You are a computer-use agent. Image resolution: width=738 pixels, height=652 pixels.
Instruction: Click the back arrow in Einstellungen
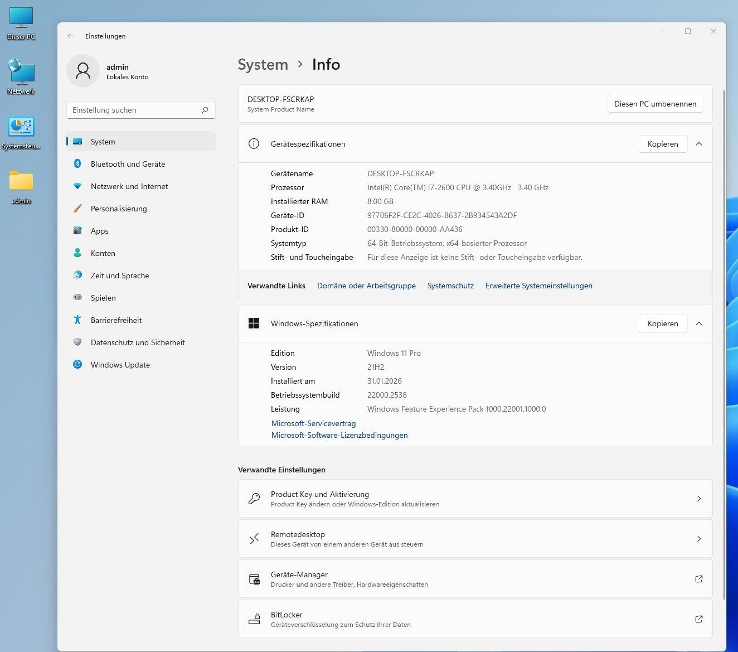point(71,36)
